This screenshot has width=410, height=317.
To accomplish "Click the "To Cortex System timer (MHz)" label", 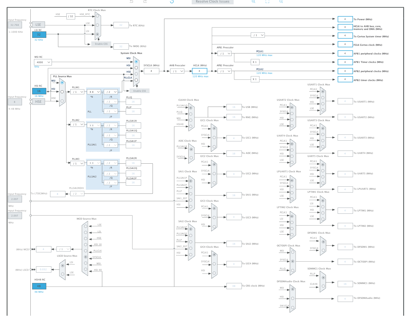I will (371, 37).
